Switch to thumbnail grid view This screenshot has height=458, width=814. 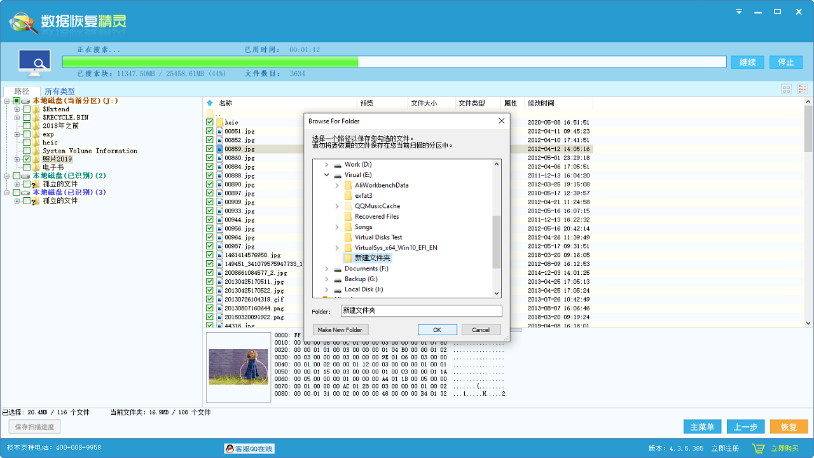786,90
